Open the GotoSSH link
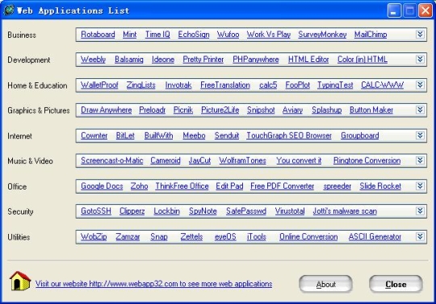Image resolution: width=436 pixels, height=304 pixels. point(96,211)
